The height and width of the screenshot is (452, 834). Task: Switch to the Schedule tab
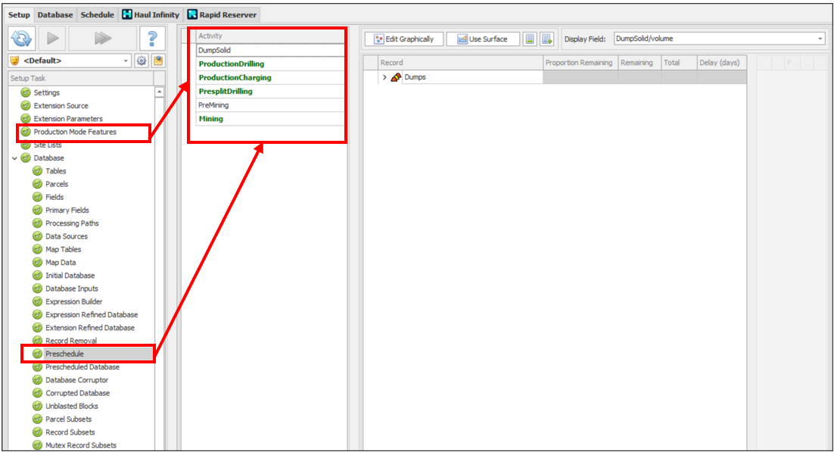pyautogui.click(x=97, y=14)
